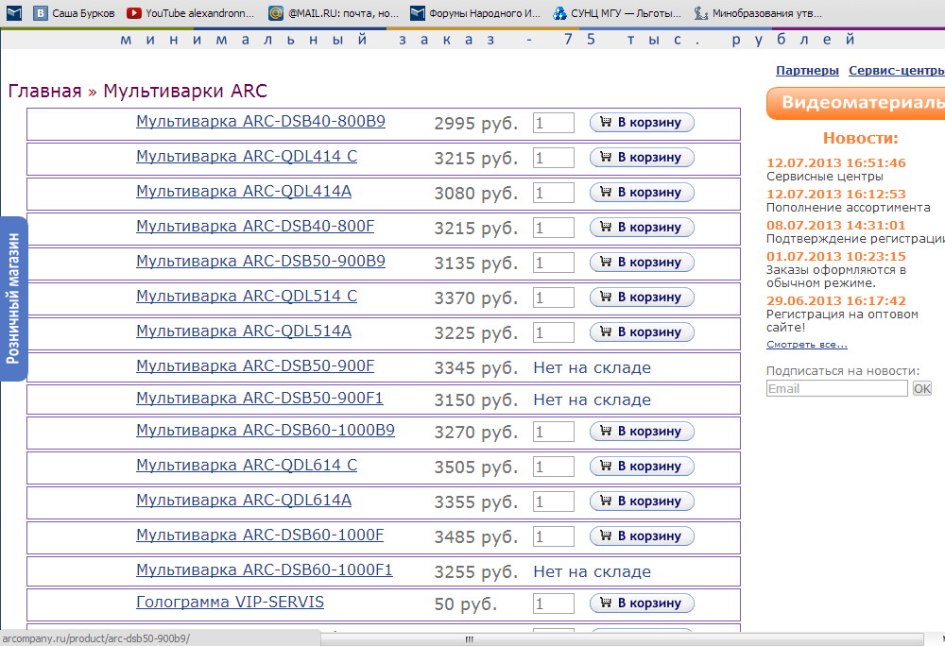Image resolution: width=945 pixels, height=646 pixels.
Task: Add ARC-DSB60-1000F to cart
Action: [x=642, y=535]
